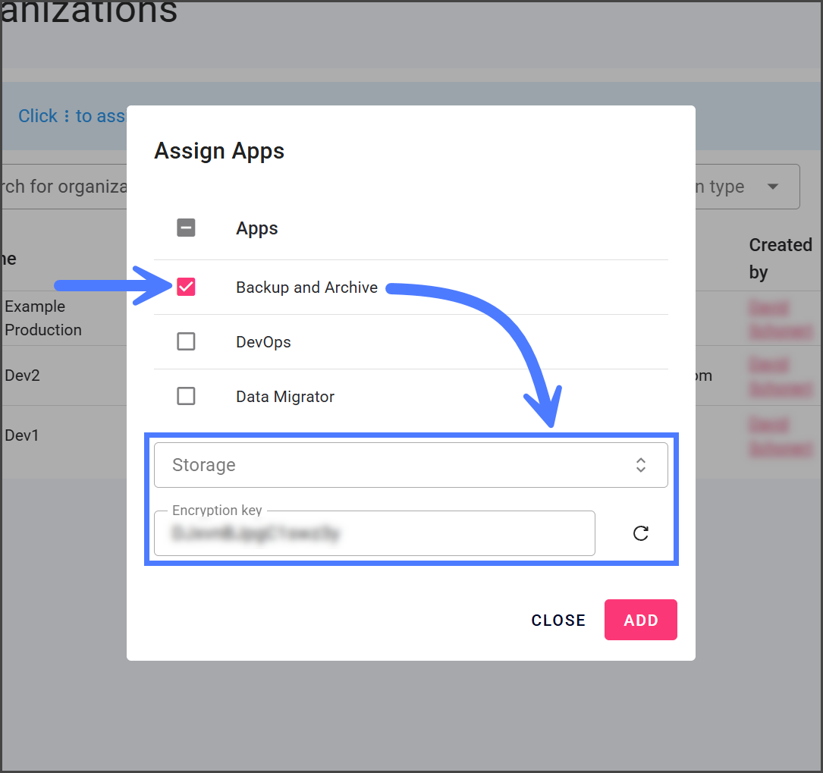Select the Dev2 organization row

pyautogui.click(x=23, y=376)
